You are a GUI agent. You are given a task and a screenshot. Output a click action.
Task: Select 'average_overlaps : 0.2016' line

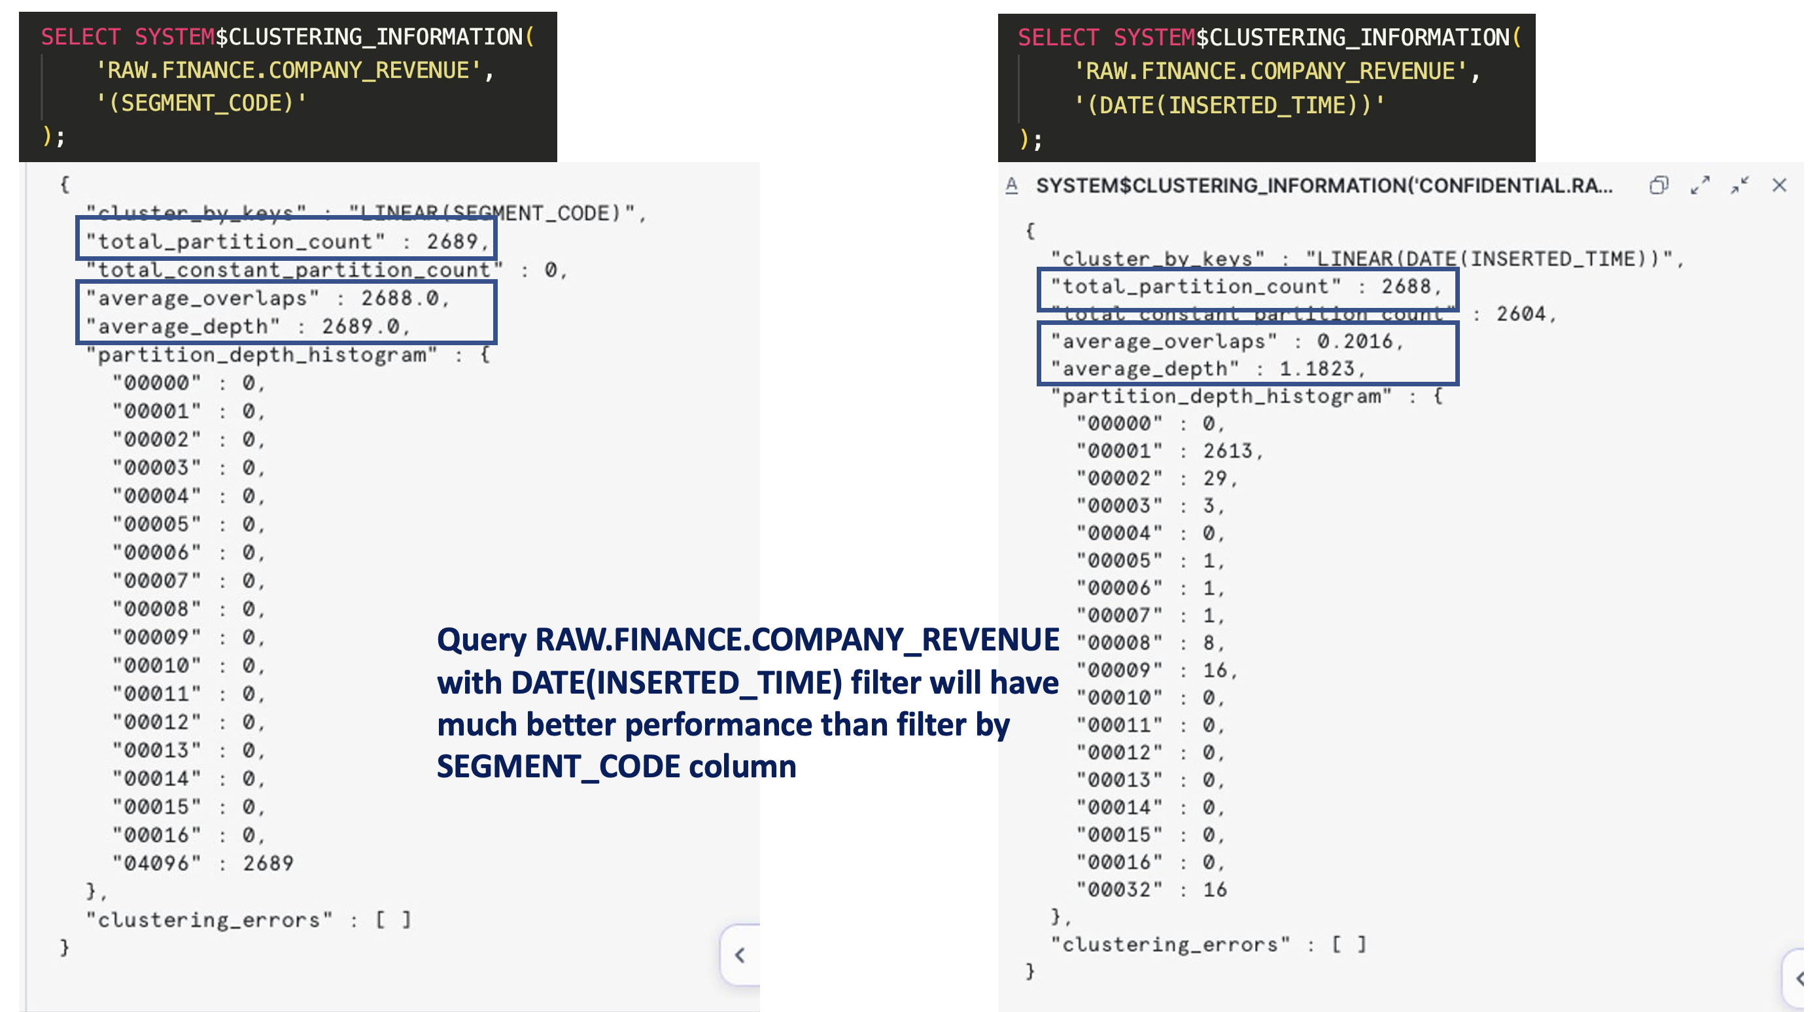[x=1227, y=341]
